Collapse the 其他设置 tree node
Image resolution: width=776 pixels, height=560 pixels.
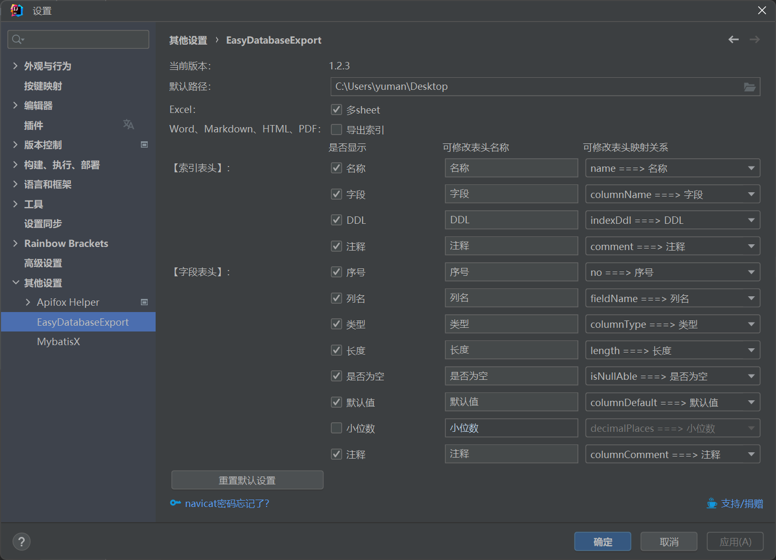[x=15, y=283]
